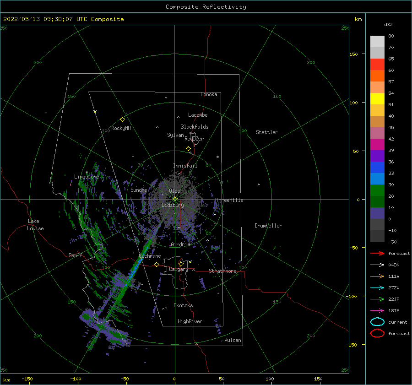This screenshot has height=385, width=412.
Task: Click the white plus marker south of Stettler
Action: coord(259,184)
